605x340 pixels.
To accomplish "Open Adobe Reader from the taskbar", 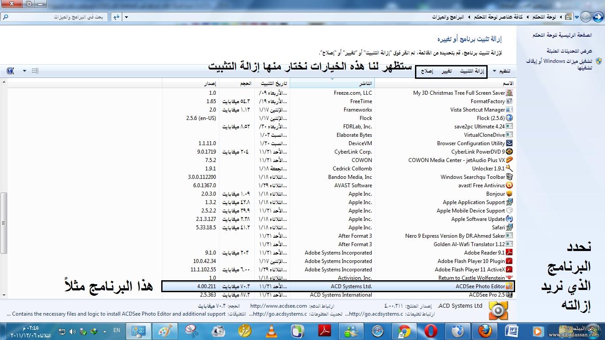I will [x=325, y=331].
